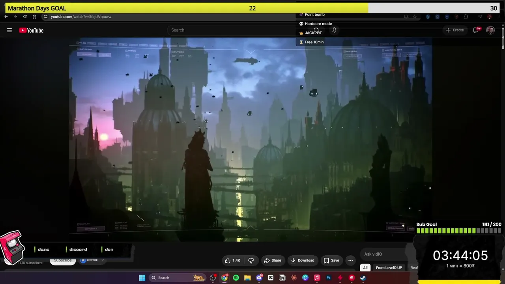
Task: Reload the page with the refresh icon
Action: pyautogui.click(x=25, y=17)
